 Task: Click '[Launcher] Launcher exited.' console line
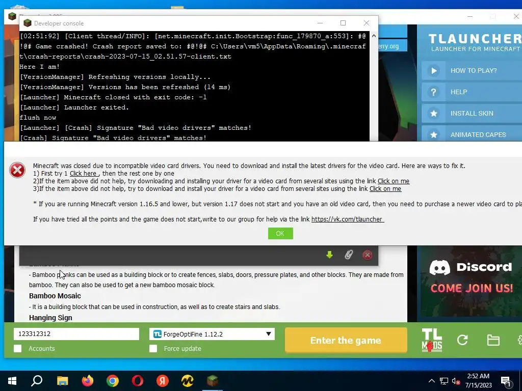[74, 107]
